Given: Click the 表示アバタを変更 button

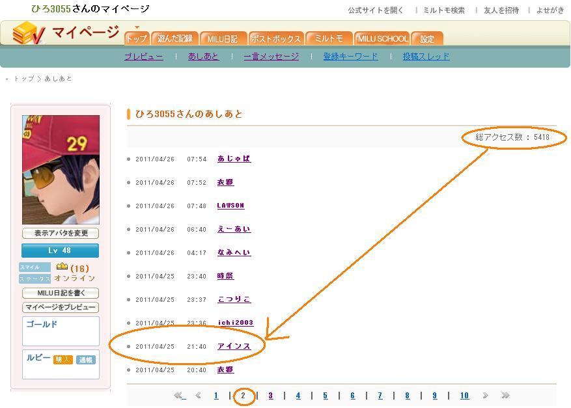Looking at the screenshot, I should pos(61,233).
